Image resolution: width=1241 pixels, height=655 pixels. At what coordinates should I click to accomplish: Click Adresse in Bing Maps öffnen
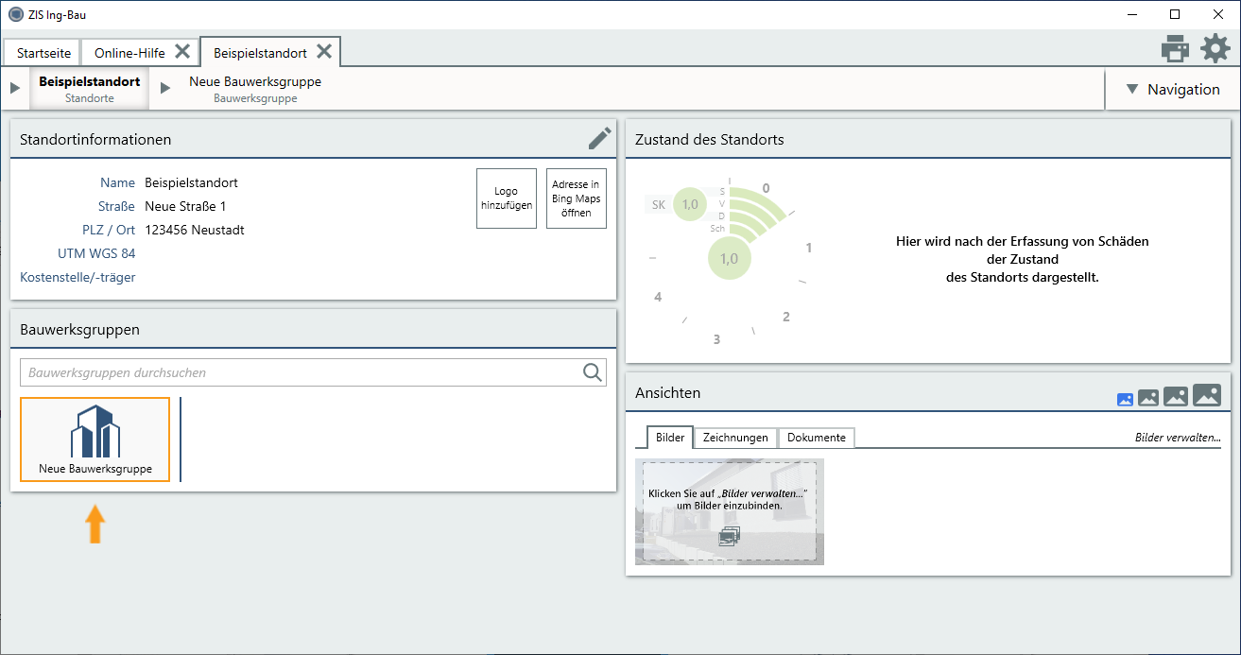point(577,198)
